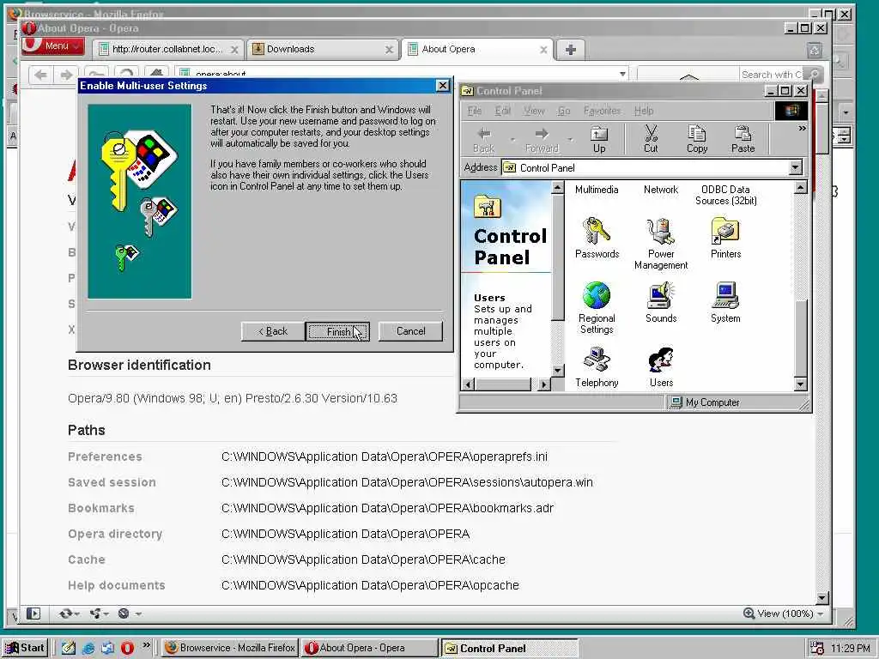Click the system clock showing 11:29 PM
Viewport: 879px width, 659px height.
850,649
